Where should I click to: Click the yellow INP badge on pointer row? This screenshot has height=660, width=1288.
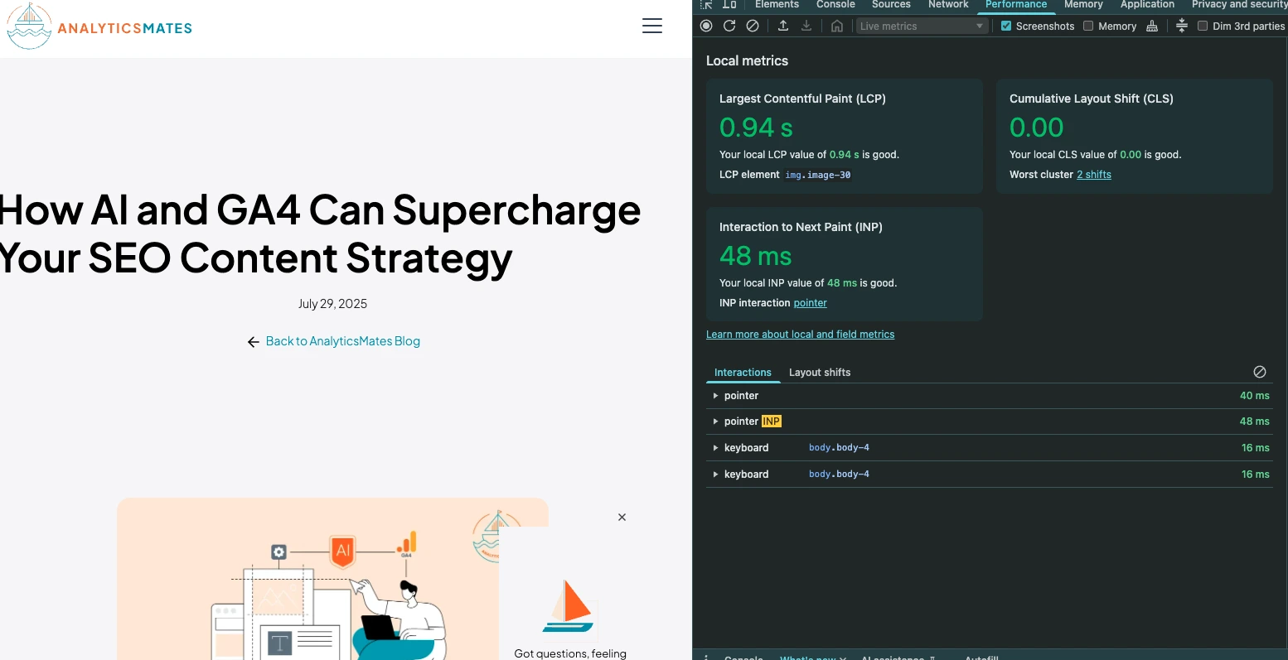click(x=771, y=422)
